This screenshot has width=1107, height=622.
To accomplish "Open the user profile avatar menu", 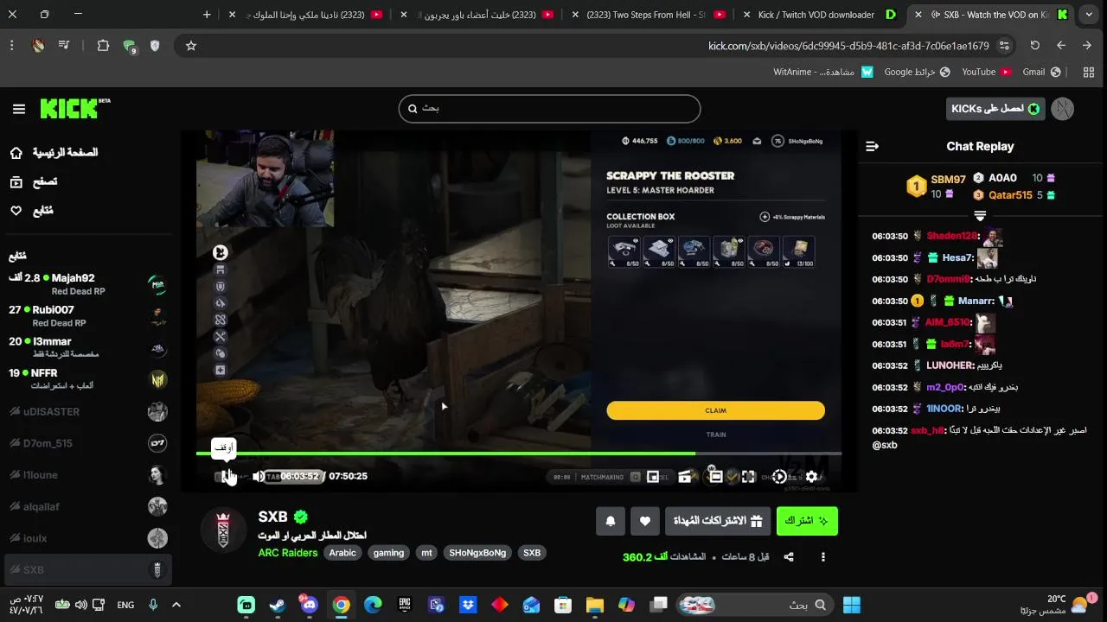I will pos(1062,109).
